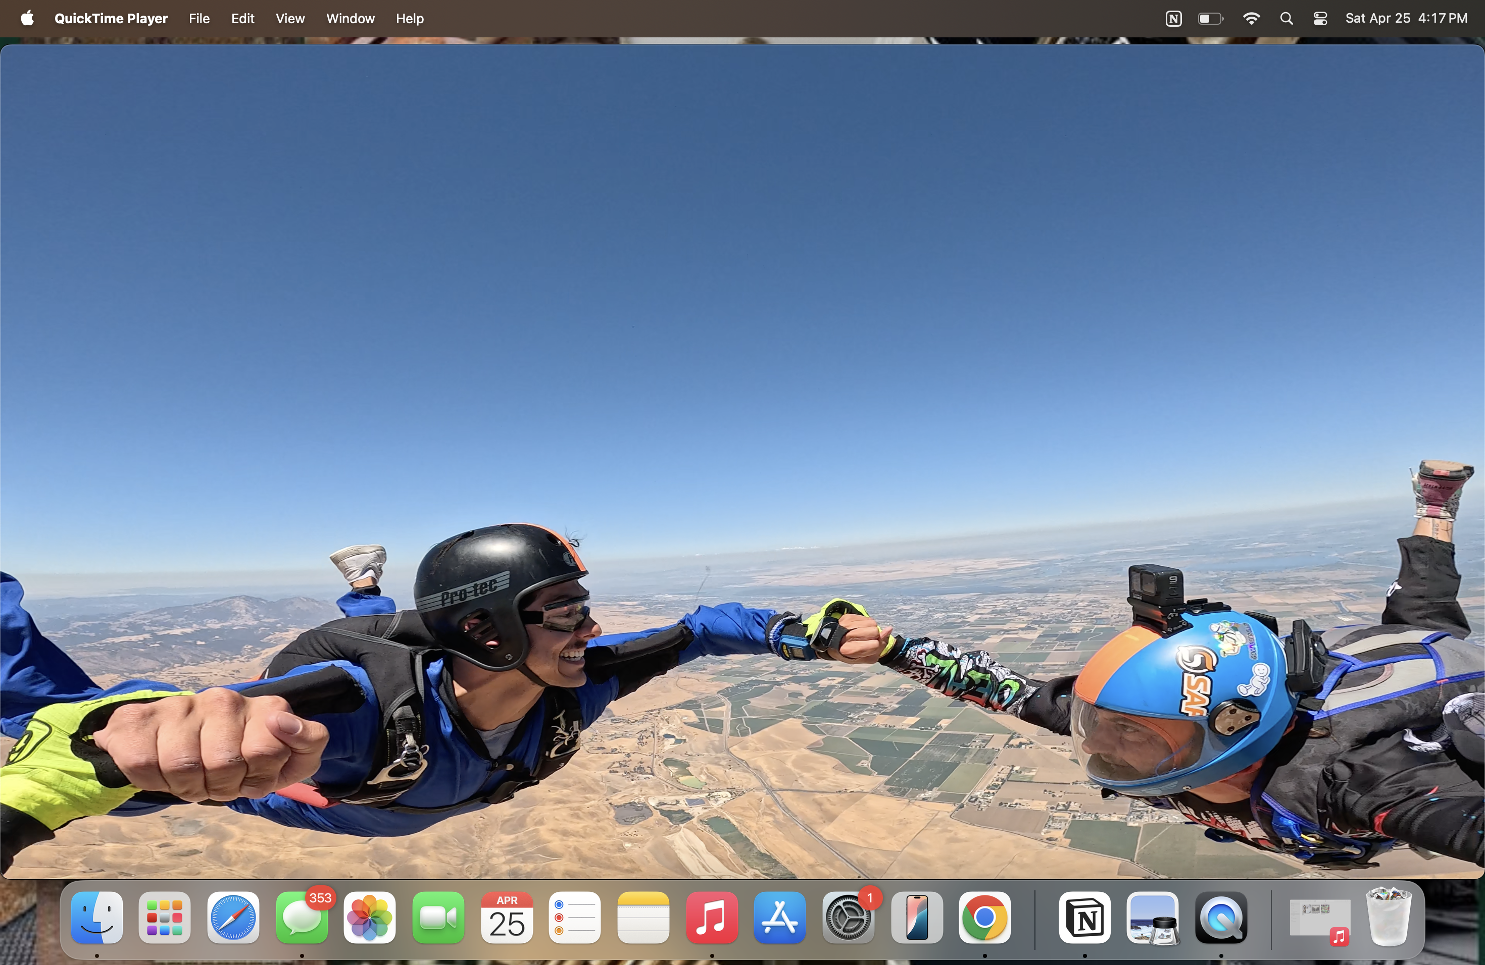Open the Notion app in Dock
The height and width of the screenshot is (965, 1485).
coord(1085,917)
